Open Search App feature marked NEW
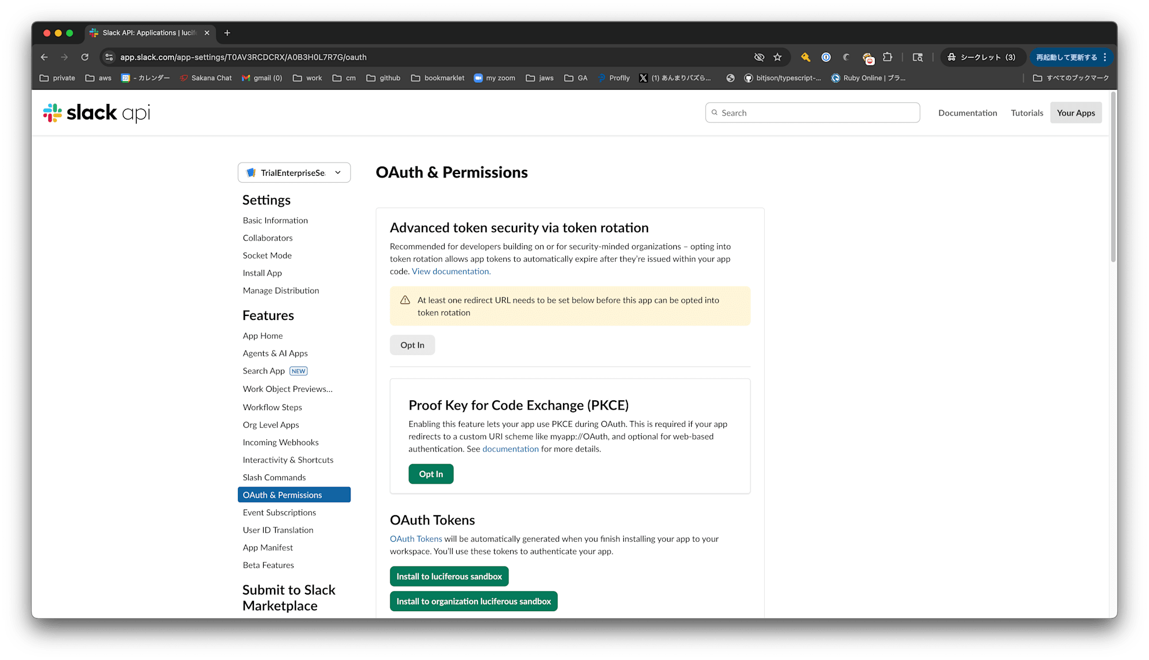This screenshot has height=660, width=1149. pyautogui.click(x=275, y=371)
